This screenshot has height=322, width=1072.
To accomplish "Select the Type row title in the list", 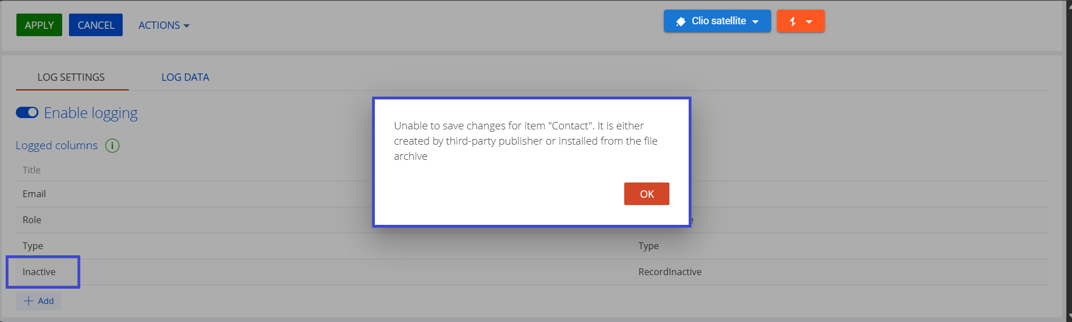I will (x=33, y=246).
